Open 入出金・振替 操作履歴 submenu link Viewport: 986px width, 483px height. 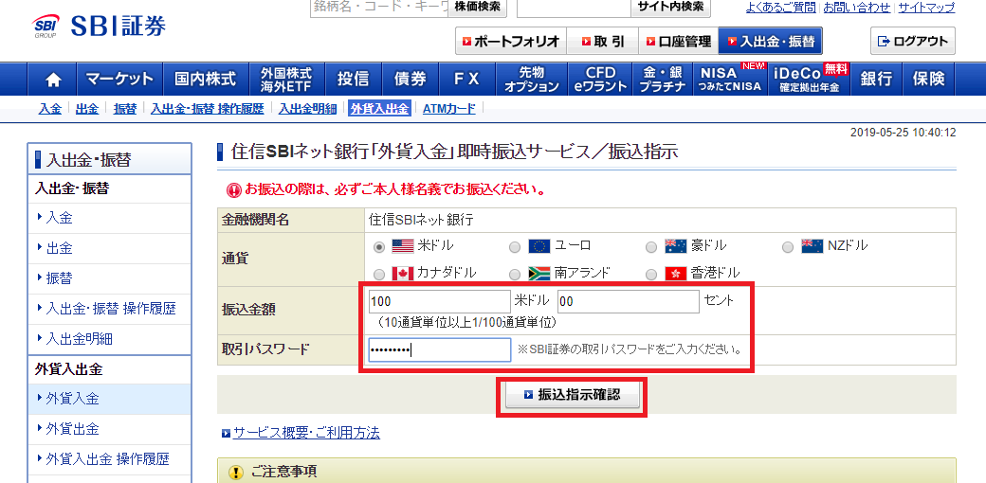click(x=207, y=109)
